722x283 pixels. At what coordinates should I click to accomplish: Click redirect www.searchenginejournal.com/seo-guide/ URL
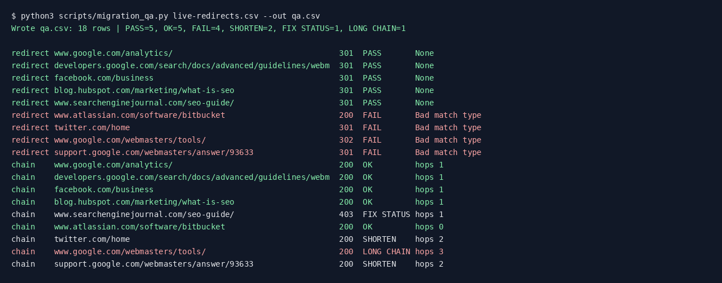click(x=144, y=103)
